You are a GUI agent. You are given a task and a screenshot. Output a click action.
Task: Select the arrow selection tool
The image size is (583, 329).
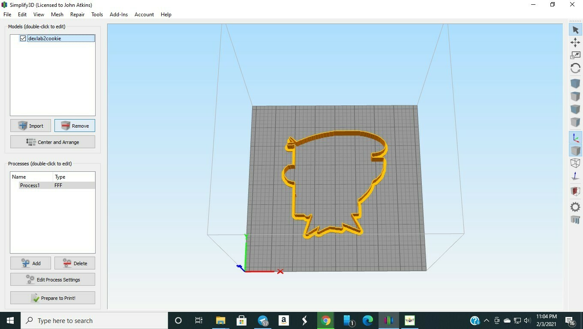coord(575,29)
